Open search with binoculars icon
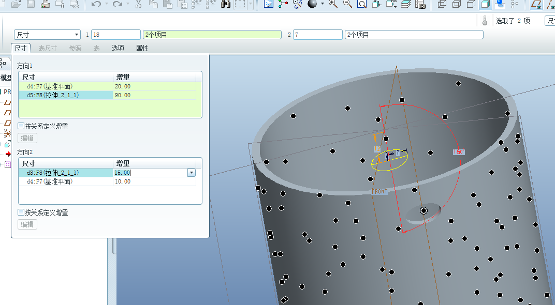 point(226,4)
